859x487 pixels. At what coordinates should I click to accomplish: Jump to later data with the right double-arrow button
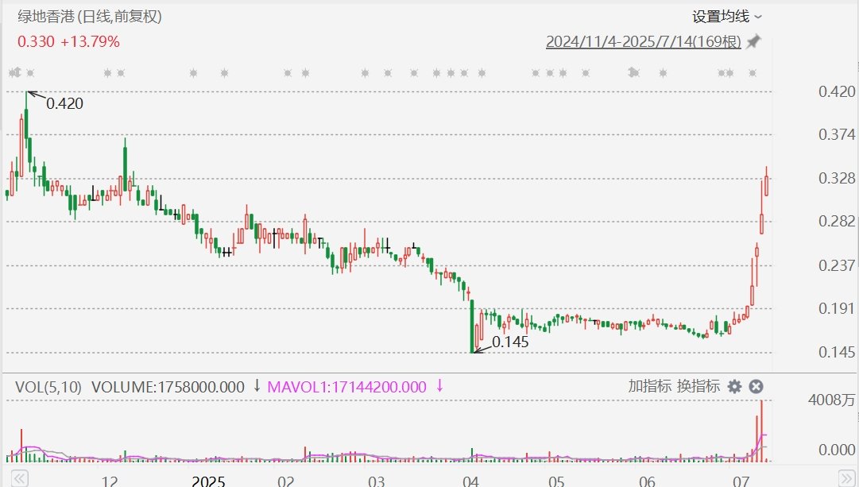point(846,477)
